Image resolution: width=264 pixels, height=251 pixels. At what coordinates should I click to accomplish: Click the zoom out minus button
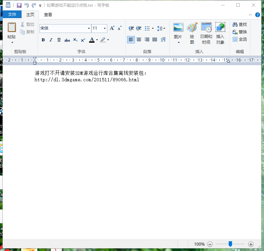(210, 244)
